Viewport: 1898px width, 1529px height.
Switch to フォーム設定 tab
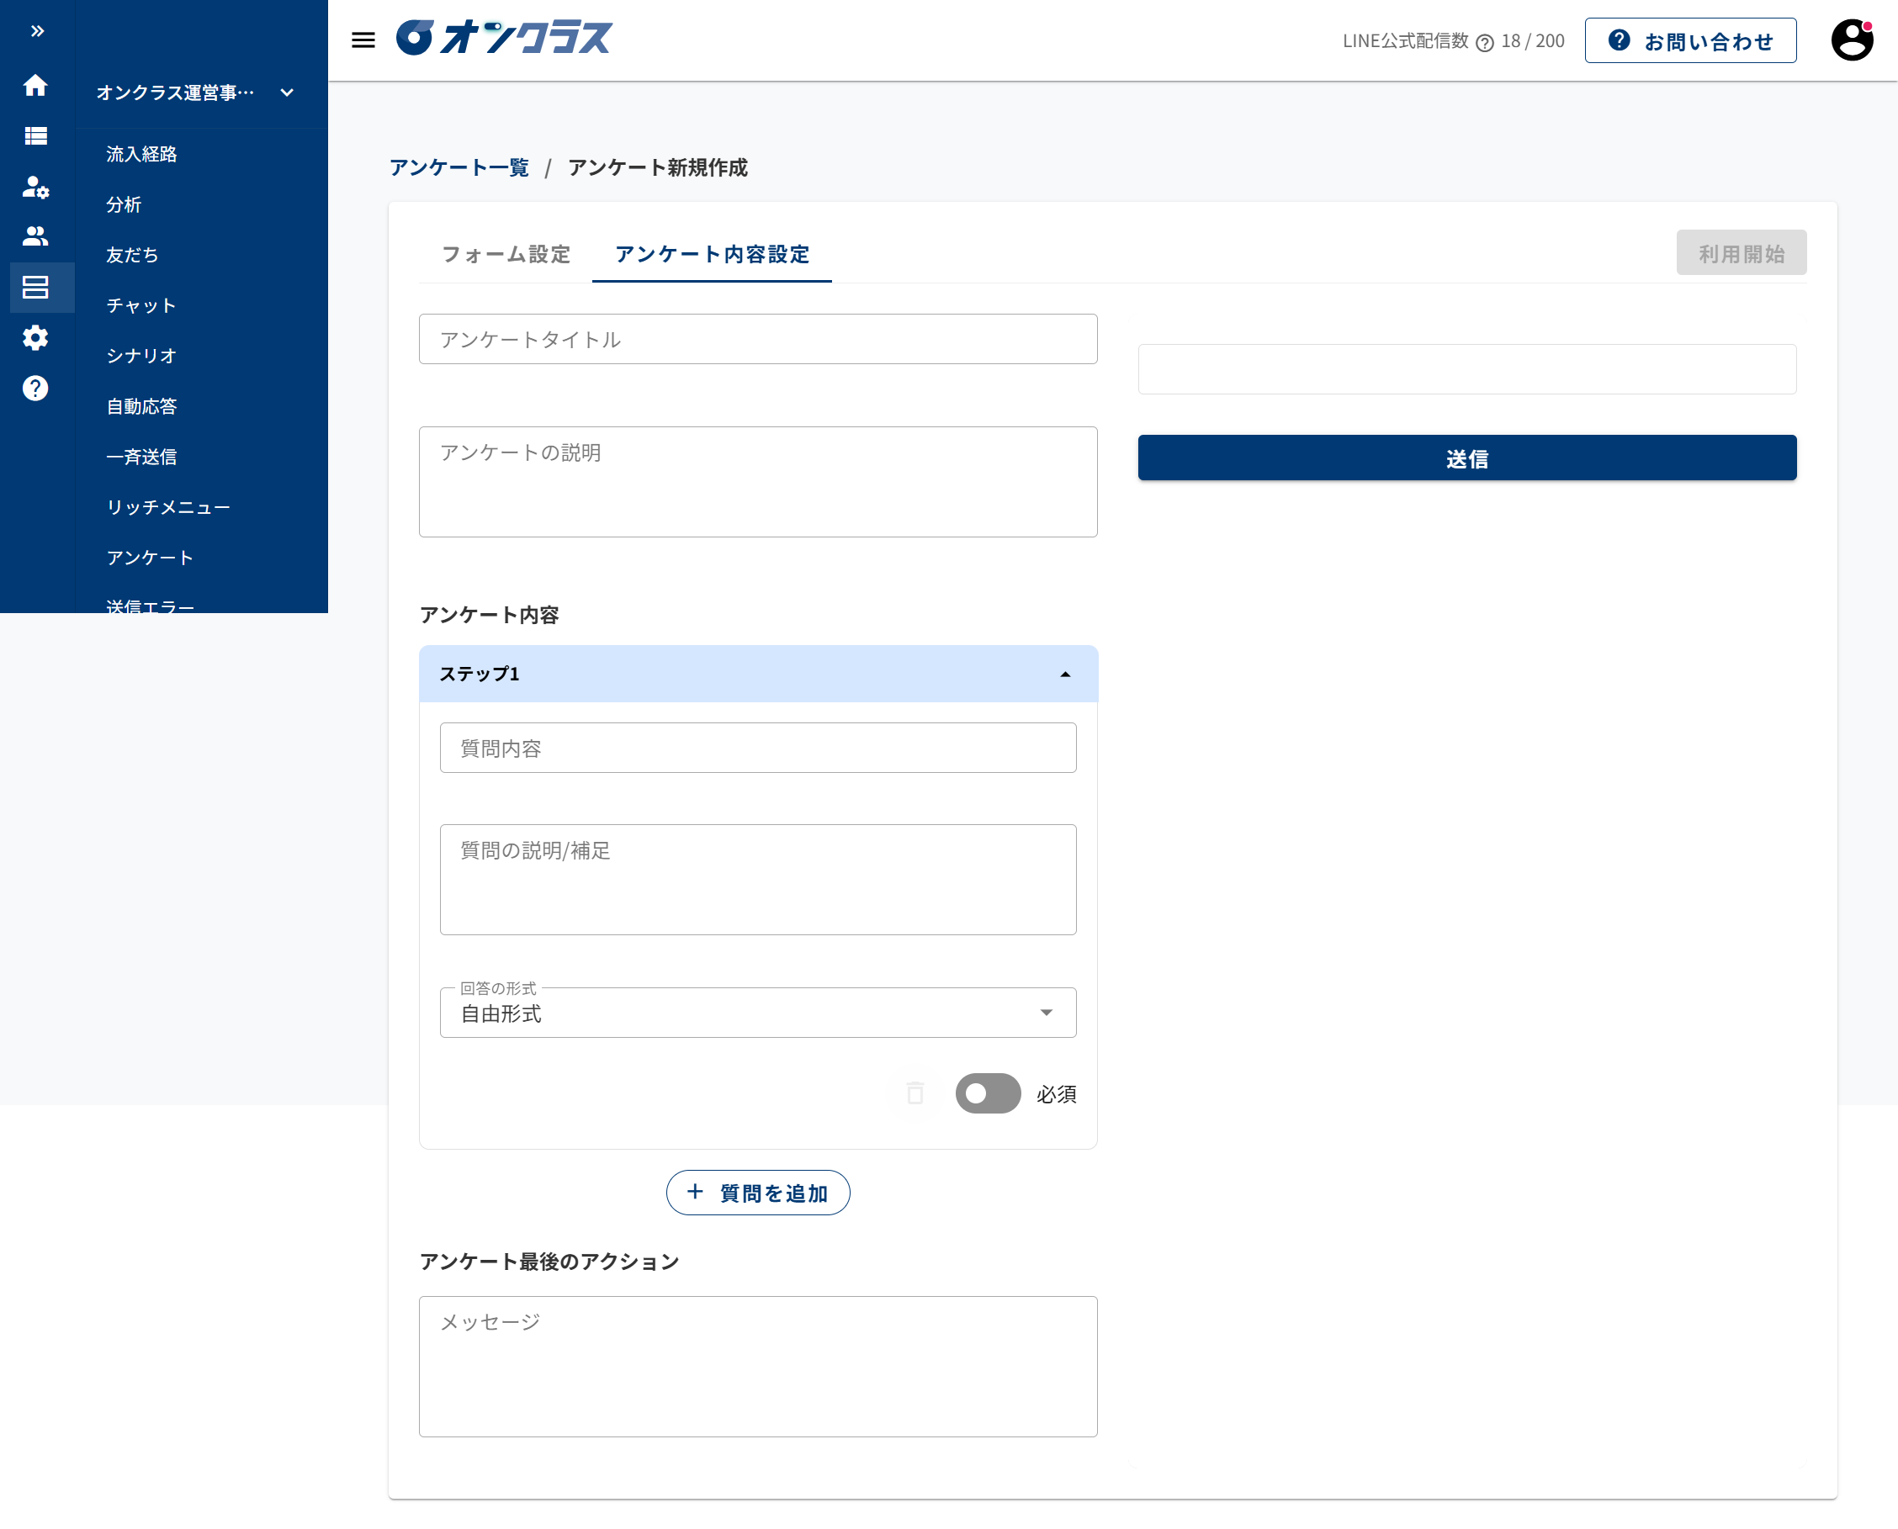505,255
